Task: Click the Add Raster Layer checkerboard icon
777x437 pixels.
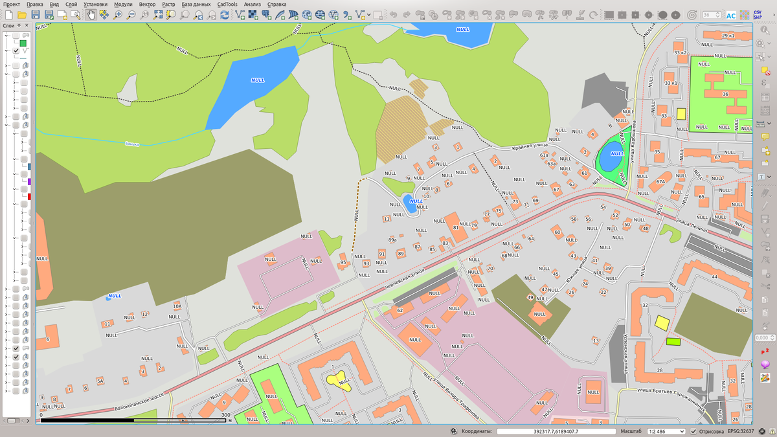Action: click(x=253, y=14)
